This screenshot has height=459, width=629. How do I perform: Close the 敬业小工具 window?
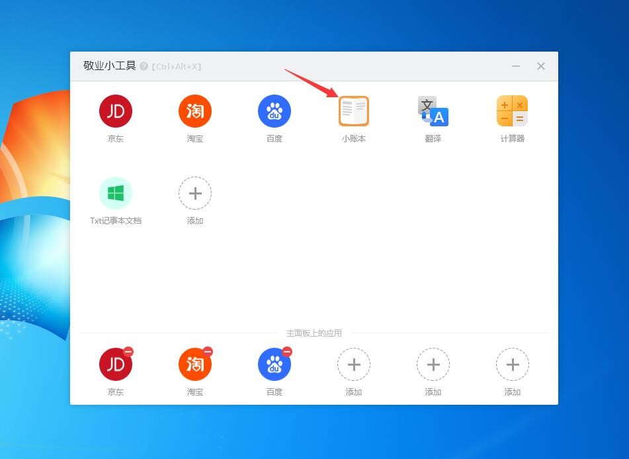coord(541,66)
